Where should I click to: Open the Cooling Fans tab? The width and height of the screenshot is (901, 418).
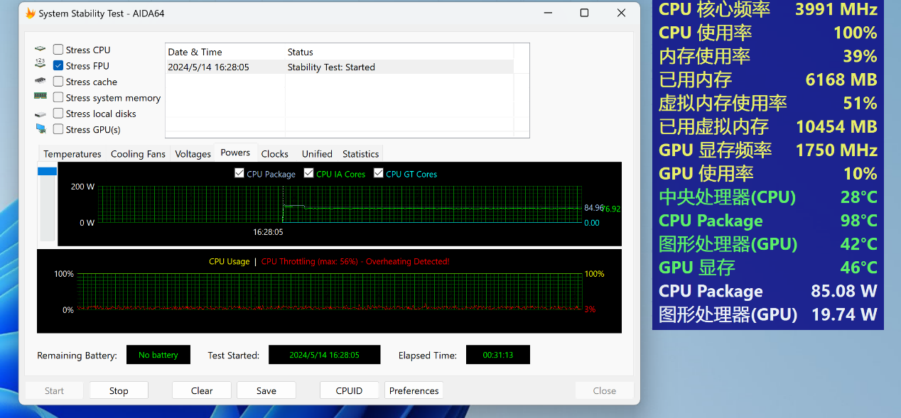(138, 154)
